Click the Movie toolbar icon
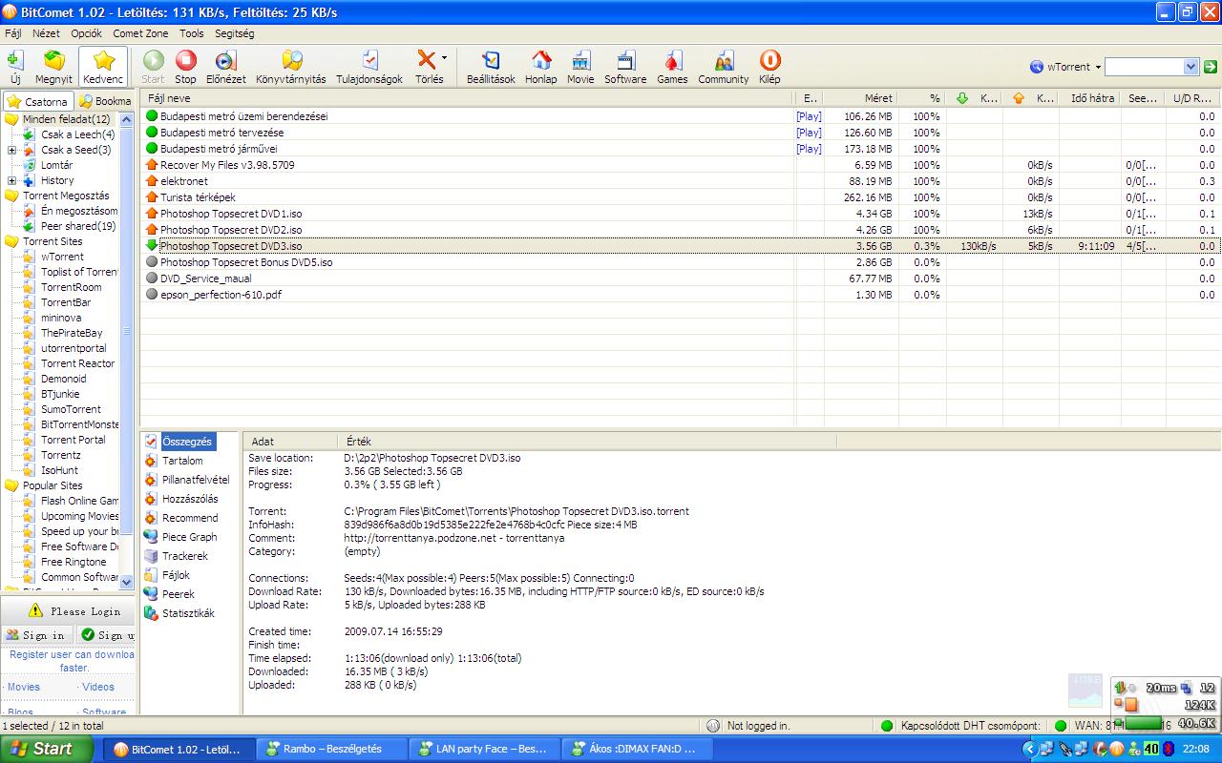The image size is (1222, 763). (x=580, y=67)
